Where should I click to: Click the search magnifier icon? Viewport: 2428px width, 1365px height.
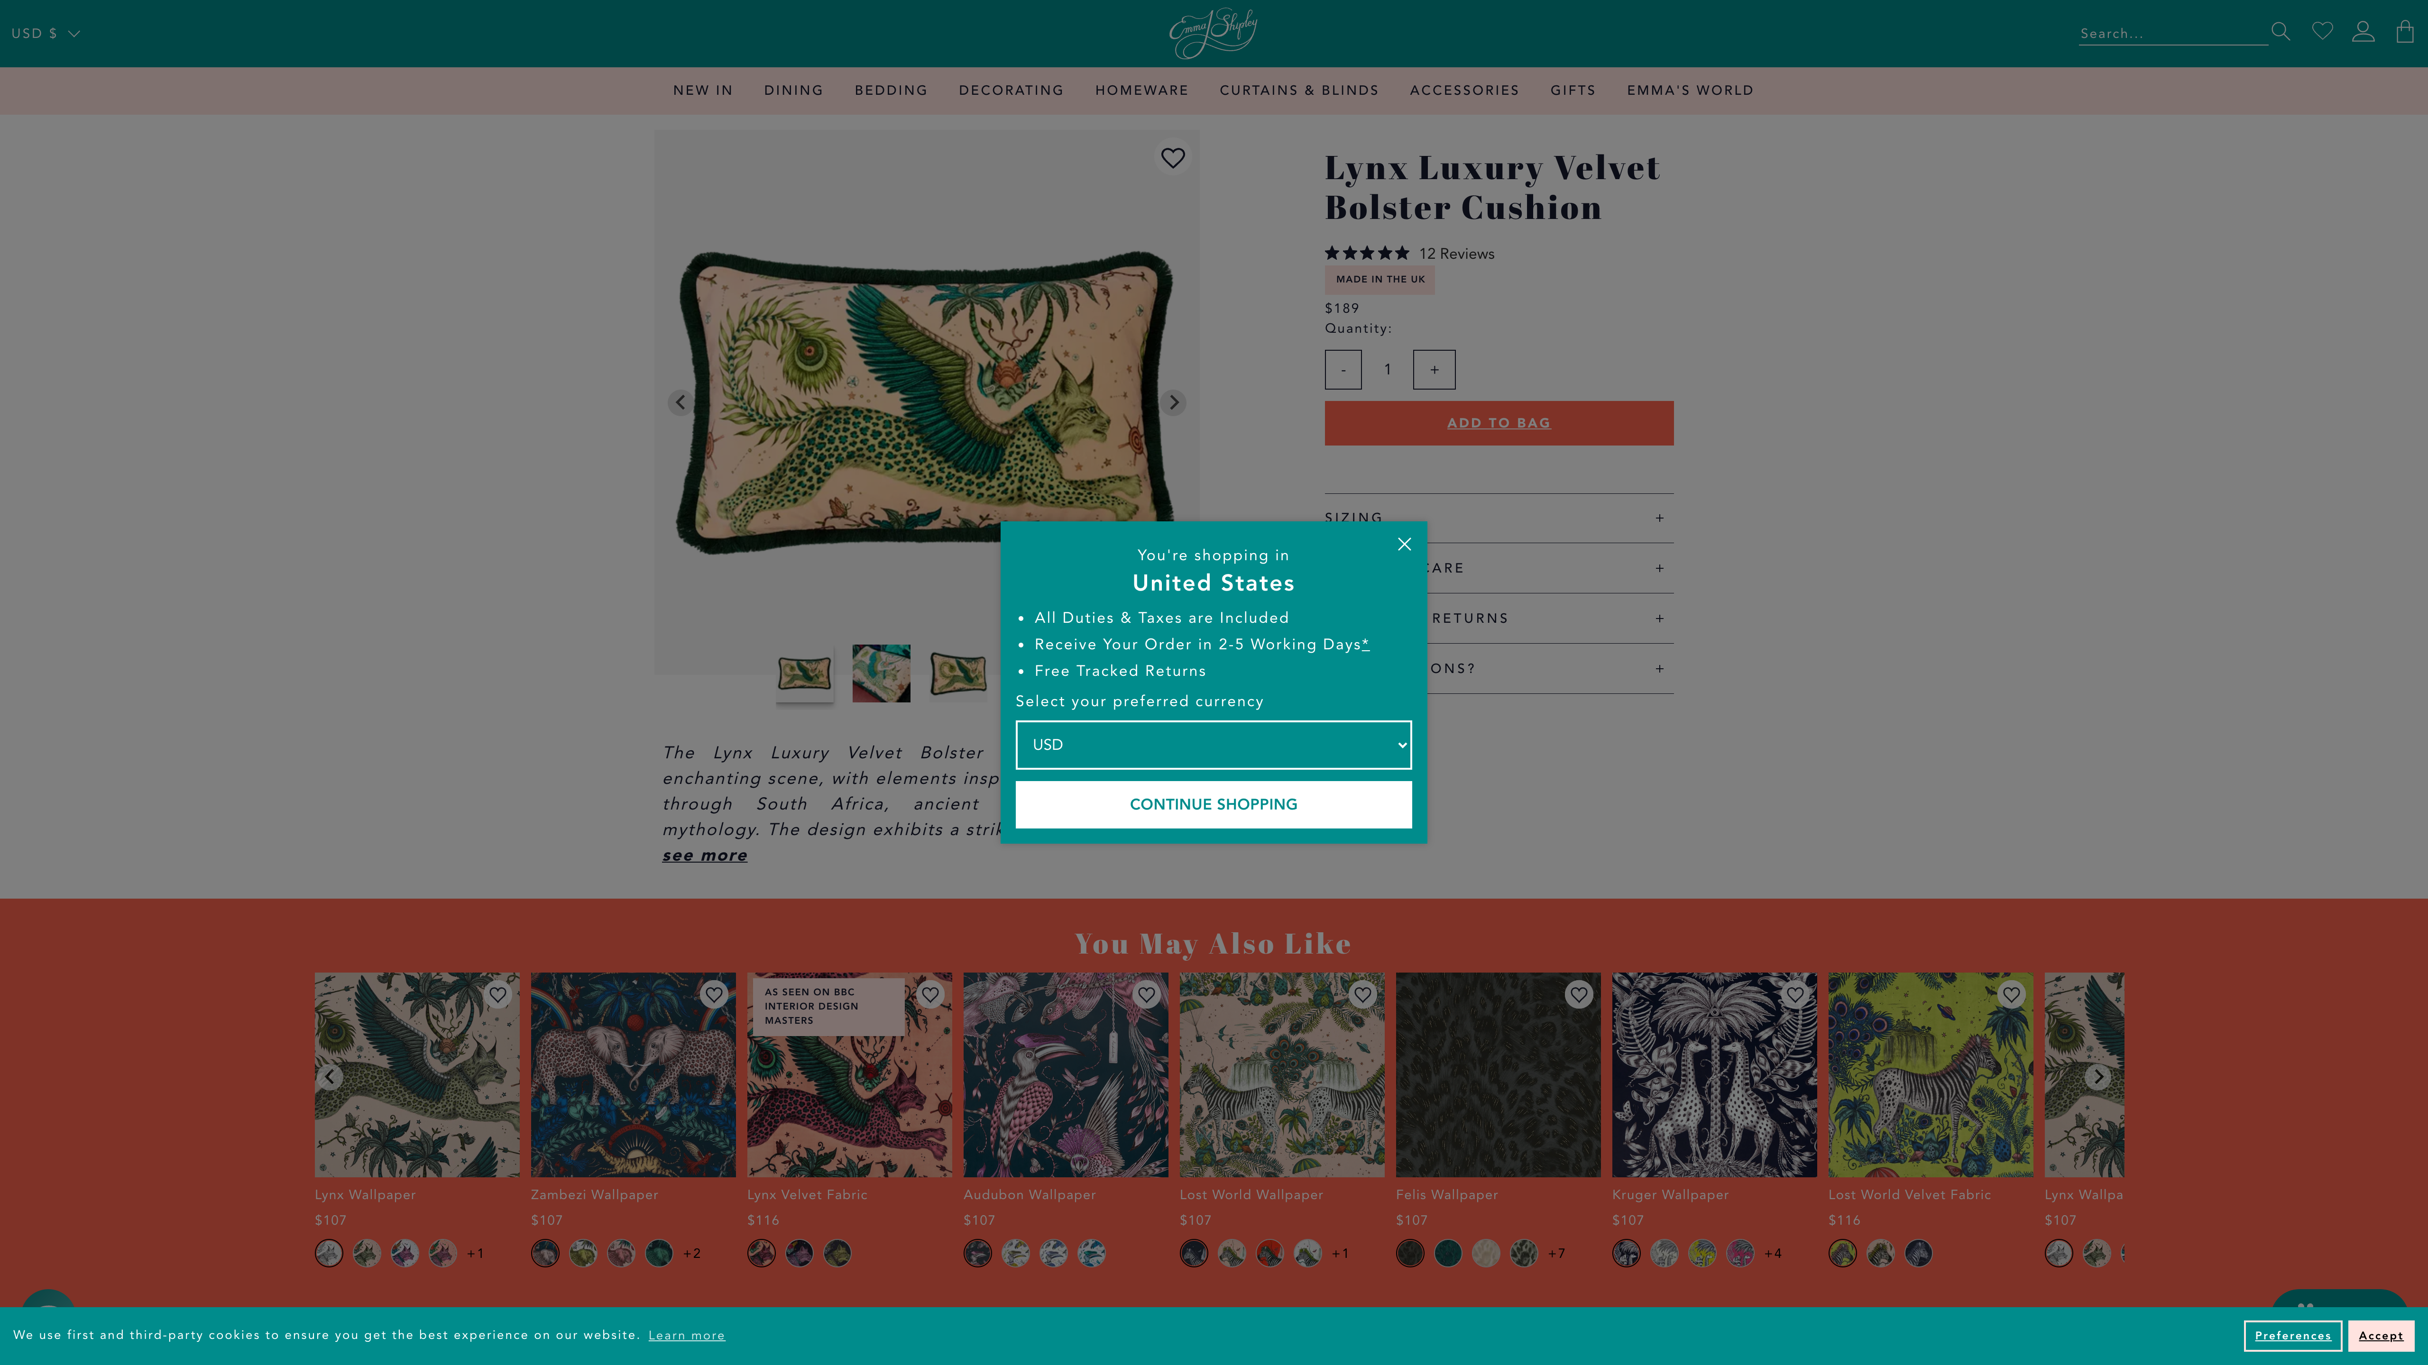pos(2280,32)
